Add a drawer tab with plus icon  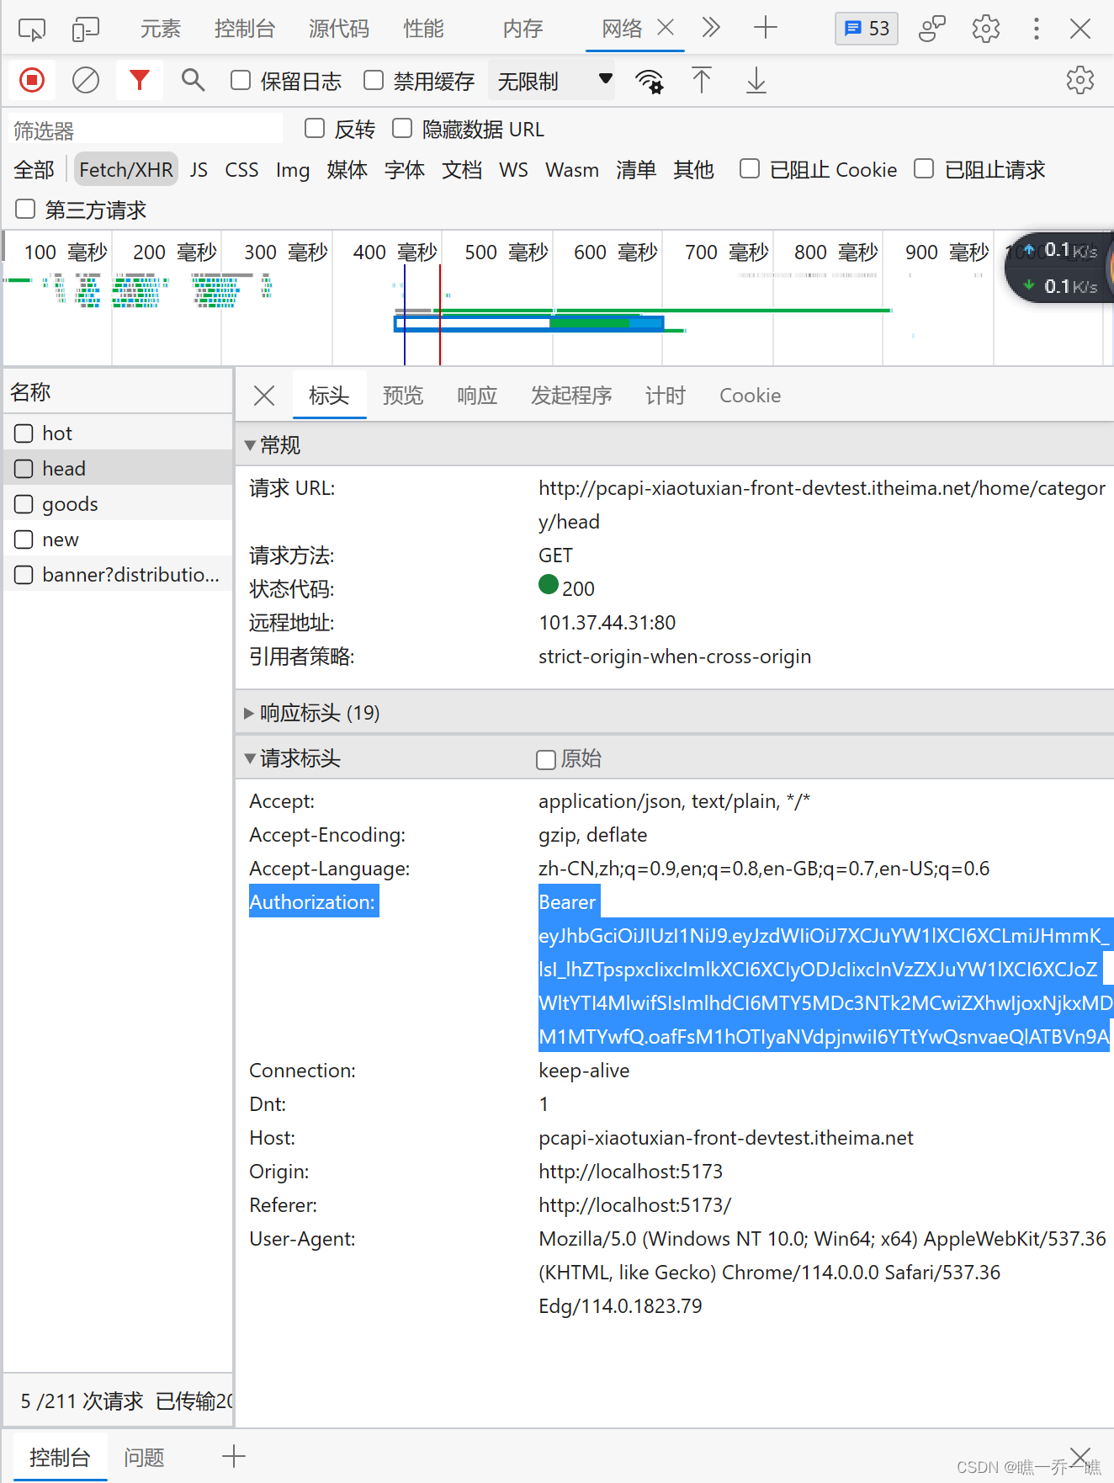pyautogui.click(x=234, y=1456)
